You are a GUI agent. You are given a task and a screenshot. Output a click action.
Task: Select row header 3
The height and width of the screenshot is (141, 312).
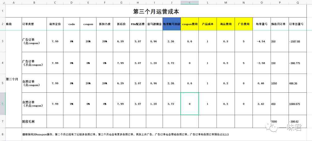coord(3,41)
